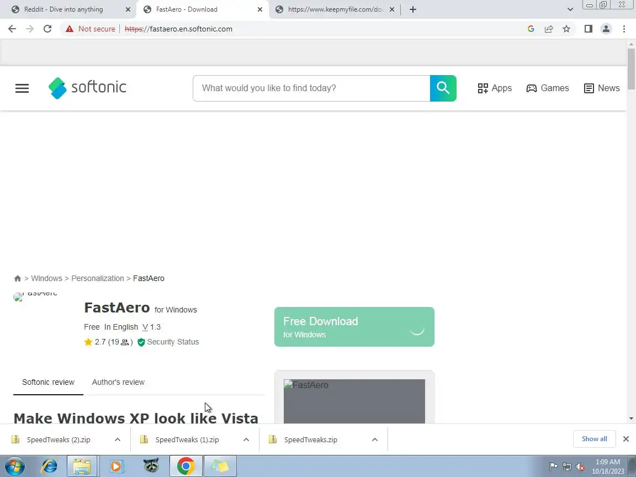The width and height of the screenshot is (636, 477).
Task: Open Softonic hamburger menu
Action: (22, 88)
